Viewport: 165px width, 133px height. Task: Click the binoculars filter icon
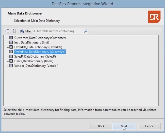22,31
